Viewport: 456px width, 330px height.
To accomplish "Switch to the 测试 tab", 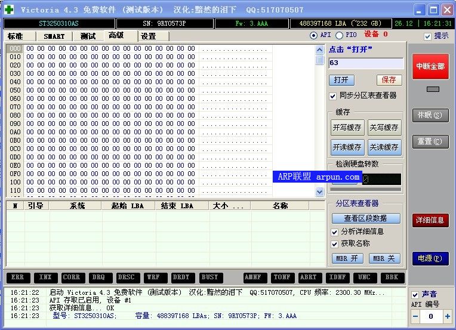I will click(88, 36).
